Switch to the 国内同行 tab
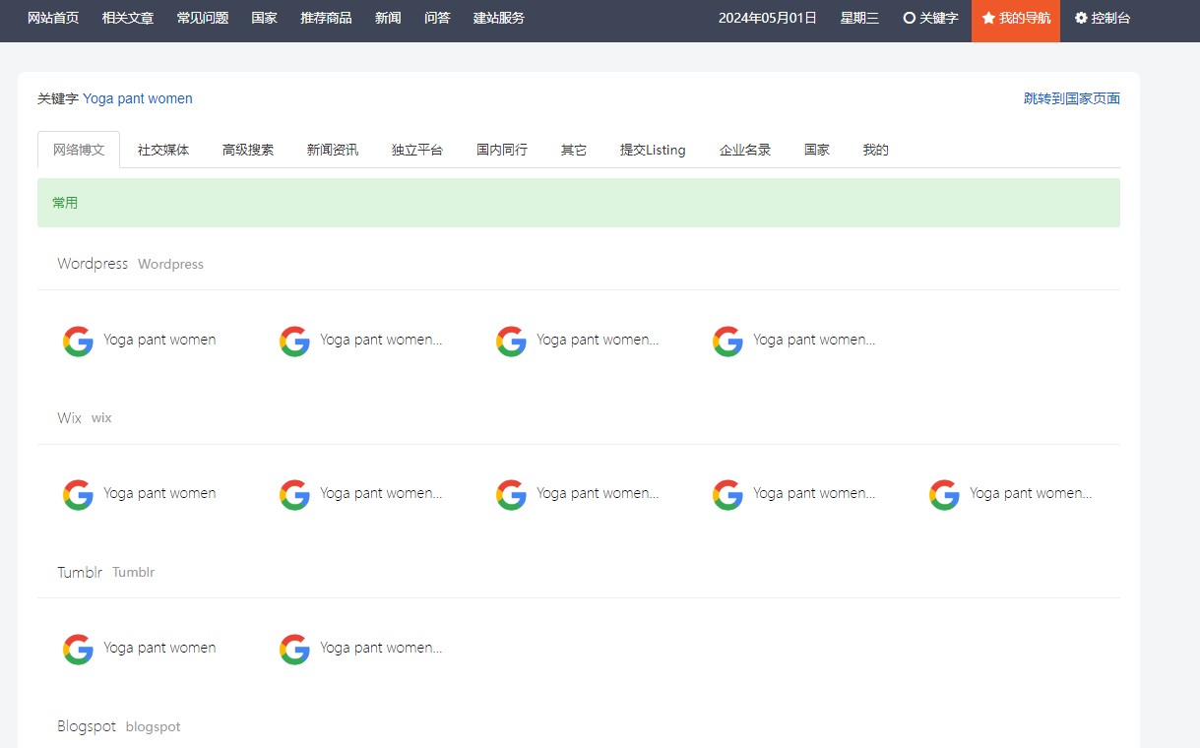The image size is (1200, 748). 502,150
